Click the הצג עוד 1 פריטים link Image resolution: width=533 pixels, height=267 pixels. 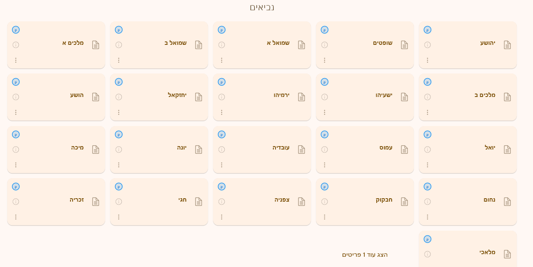pyautogui.click(x=365, y=255)
